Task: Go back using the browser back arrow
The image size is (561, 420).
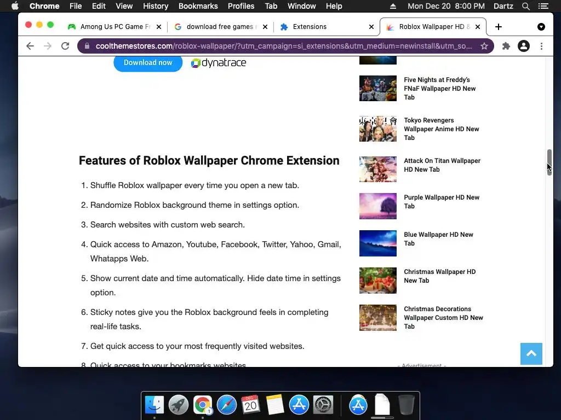Action: coord(30,46)
